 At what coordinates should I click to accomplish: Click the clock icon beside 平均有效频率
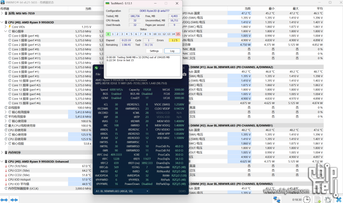(x=6, y=117)
